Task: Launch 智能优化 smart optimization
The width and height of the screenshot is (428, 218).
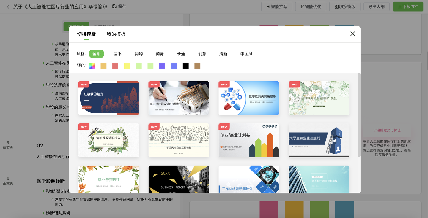Action: [311, 7]
